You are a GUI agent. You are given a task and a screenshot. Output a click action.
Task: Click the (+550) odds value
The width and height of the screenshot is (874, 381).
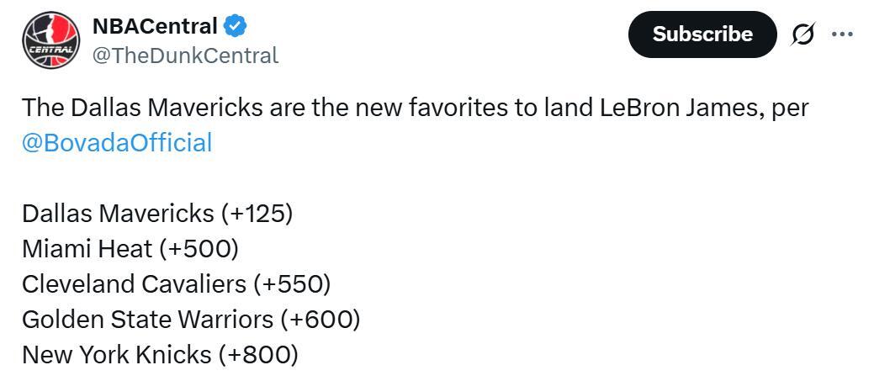tap(292, 283)
